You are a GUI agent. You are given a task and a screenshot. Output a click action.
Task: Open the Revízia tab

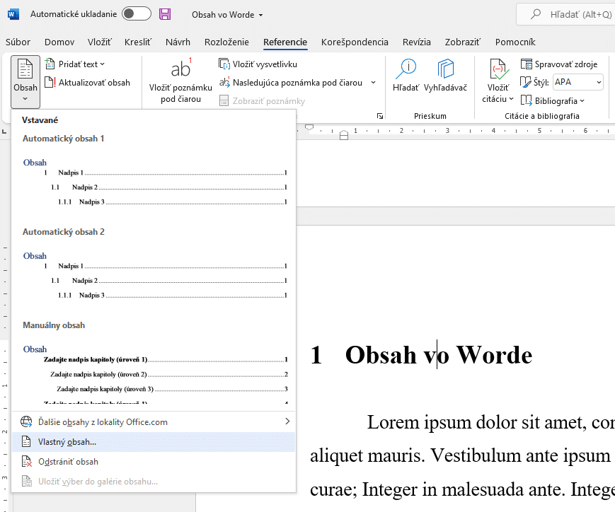[x=417, y=42]
